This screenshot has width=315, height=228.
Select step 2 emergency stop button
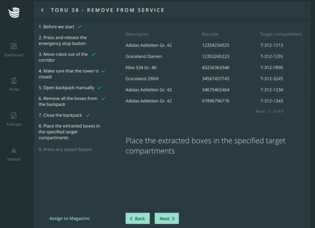pyautogui.click(x=62, y=41)
